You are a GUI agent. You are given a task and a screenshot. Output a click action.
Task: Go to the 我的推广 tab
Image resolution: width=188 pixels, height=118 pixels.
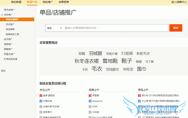[48, 2]
